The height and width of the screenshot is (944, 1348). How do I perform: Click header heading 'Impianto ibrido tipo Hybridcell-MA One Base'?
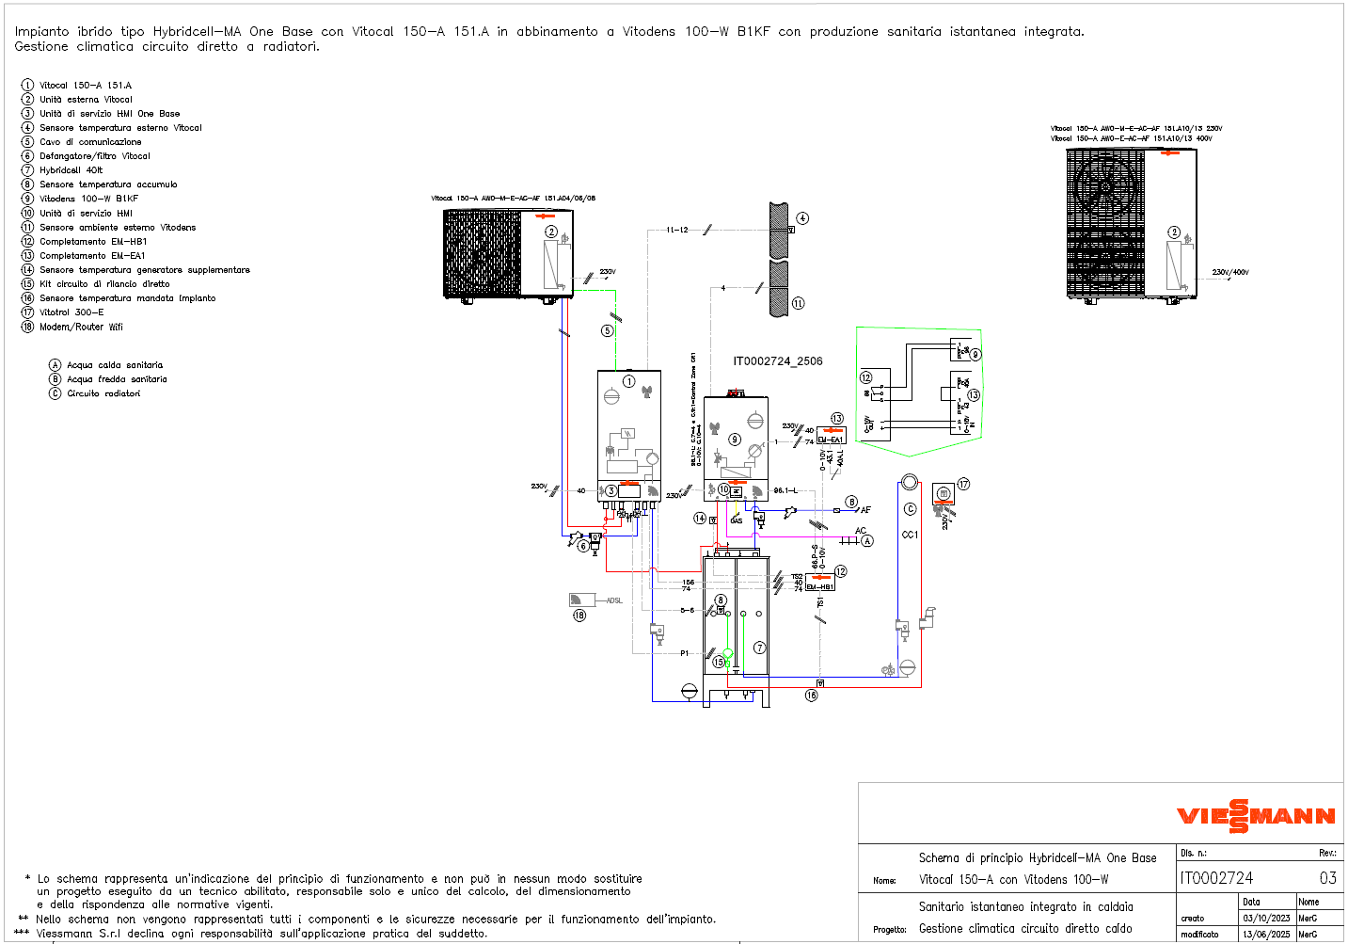pyautogui.click(x=164, y=31)
